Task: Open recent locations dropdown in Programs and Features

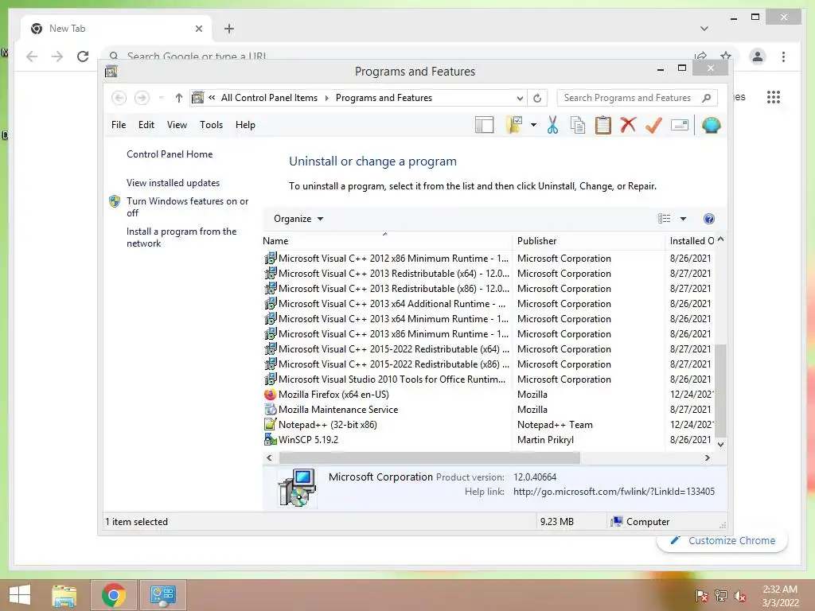Action: pyautogui.click(x=161, y=98)
